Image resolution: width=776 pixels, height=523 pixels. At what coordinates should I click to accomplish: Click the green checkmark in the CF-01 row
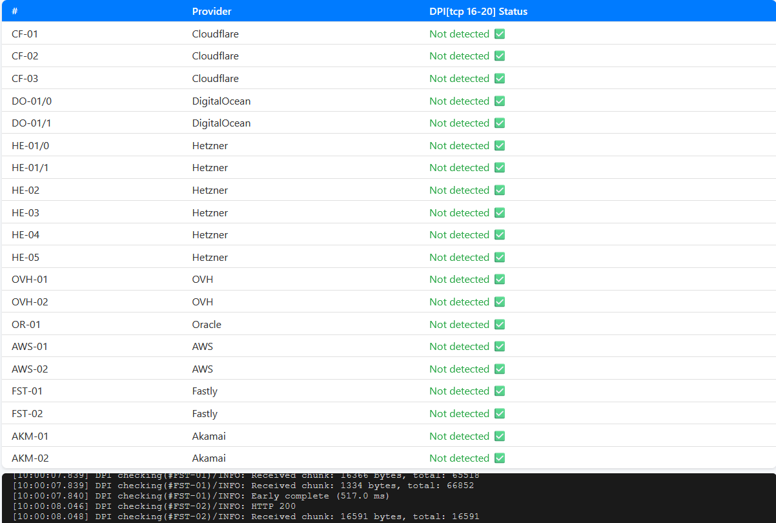pos(499,34)
